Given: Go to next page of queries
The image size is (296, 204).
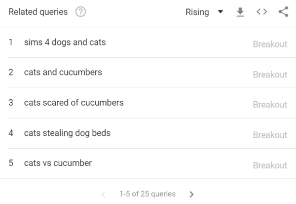Looking at the screenshot, I should [x=192, y=194].
